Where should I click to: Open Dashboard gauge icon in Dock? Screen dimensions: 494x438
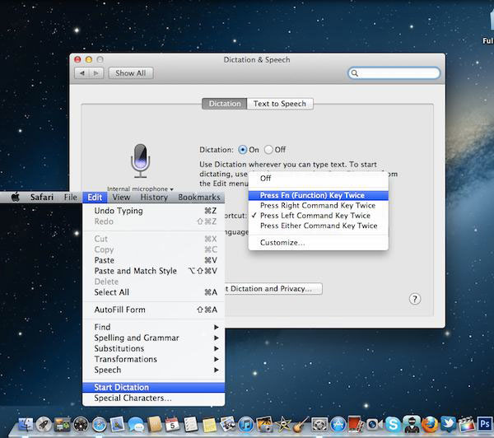coord(81,424)
